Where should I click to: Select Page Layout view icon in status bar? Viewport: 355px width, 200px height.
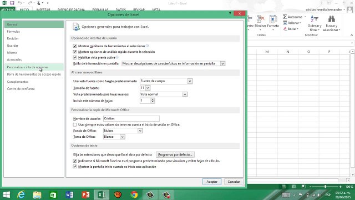pos(293,187)
